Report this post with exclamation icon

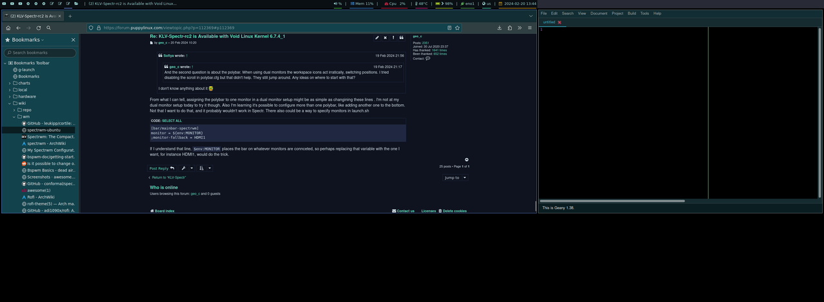point(393,37)
